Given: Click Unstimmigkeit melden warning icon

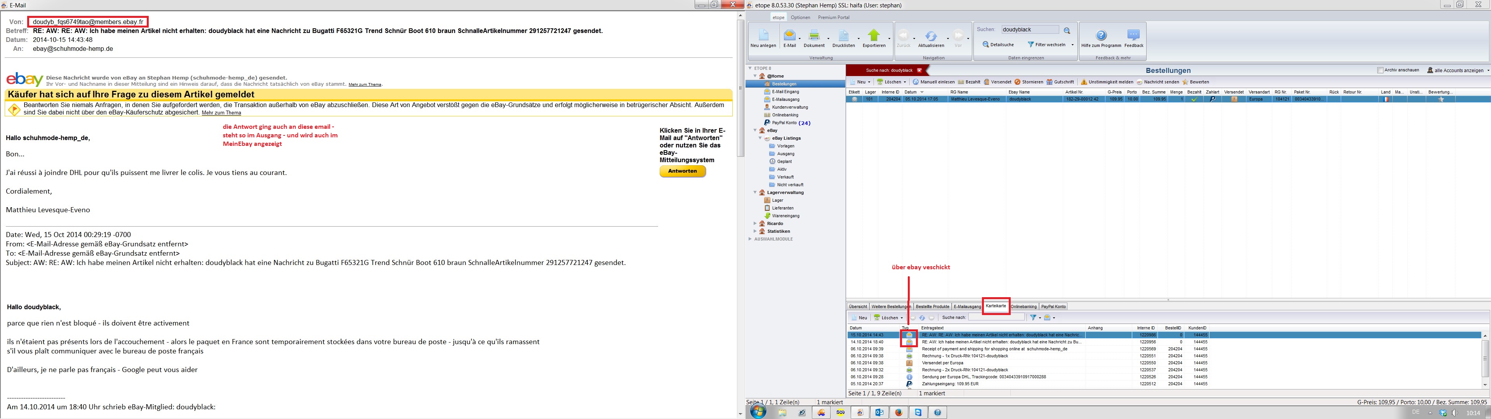Looking at the screenshot, I should click(1084, 82).
